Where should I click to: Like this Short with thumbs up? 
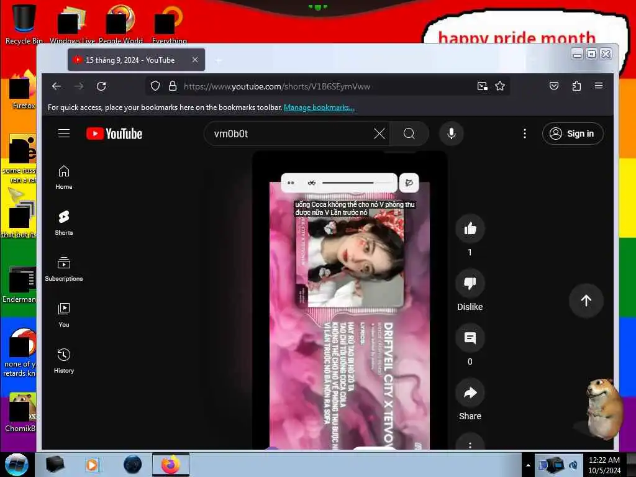pos(470,229)
